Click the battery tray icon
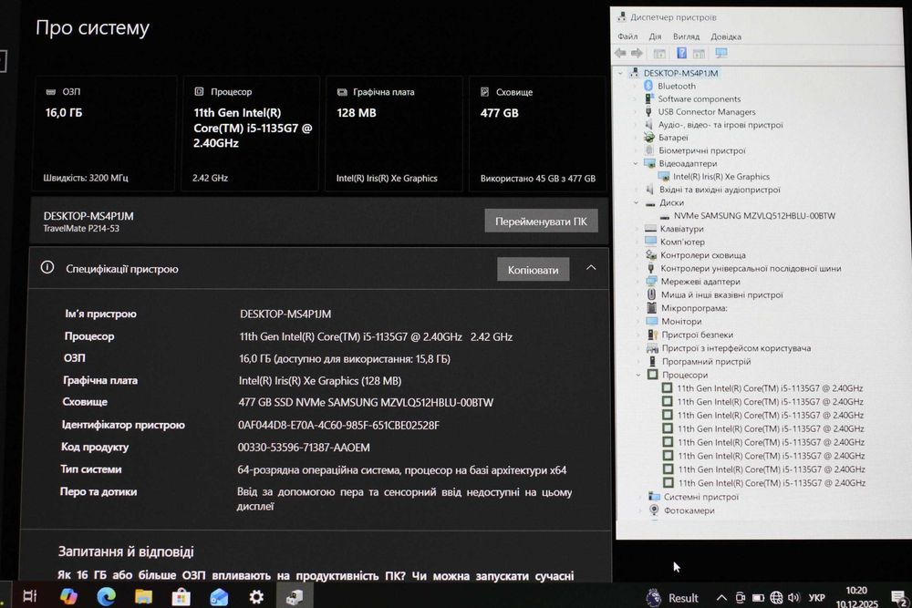Viewport: 912px width, 608px height. [758, 598]
